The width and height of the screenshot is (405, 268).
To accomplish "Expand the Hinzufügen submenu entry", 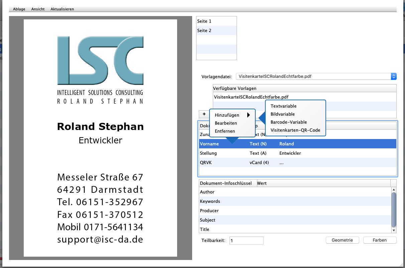I will 233,115.
